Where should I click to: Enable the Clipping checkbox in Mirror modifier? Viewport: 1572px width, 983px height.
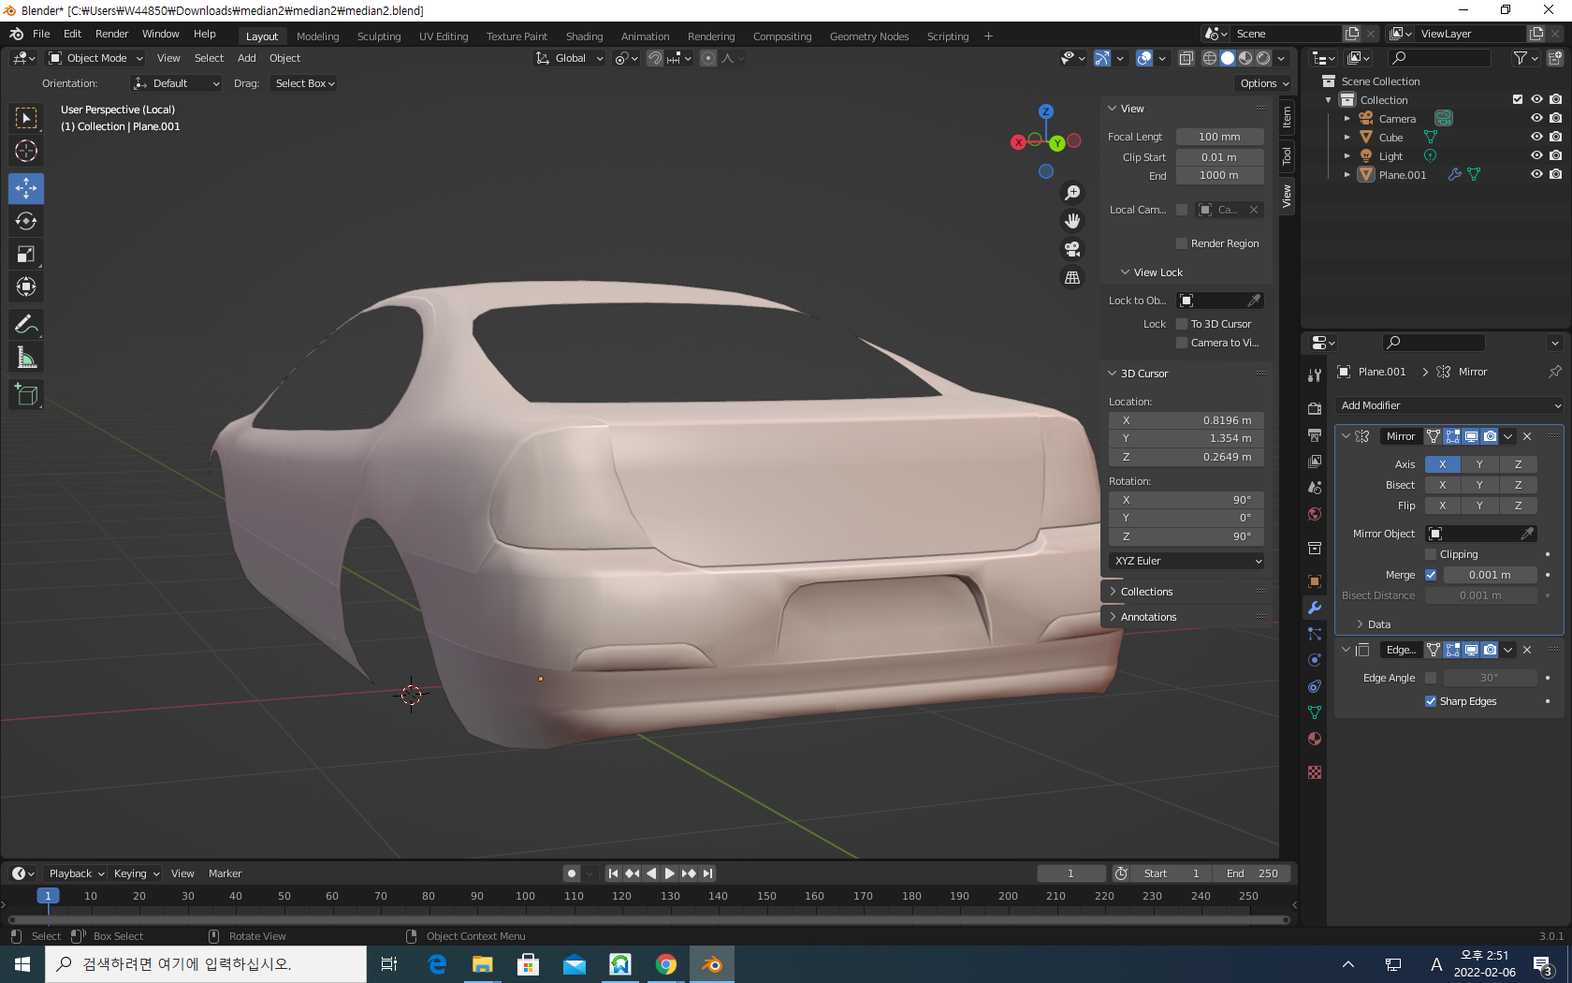[x=1431, y=554]
